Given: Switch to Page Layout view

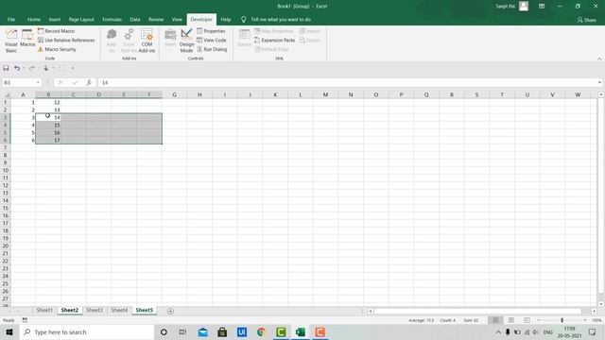Looking at the screenshot, I should [510, 320].
